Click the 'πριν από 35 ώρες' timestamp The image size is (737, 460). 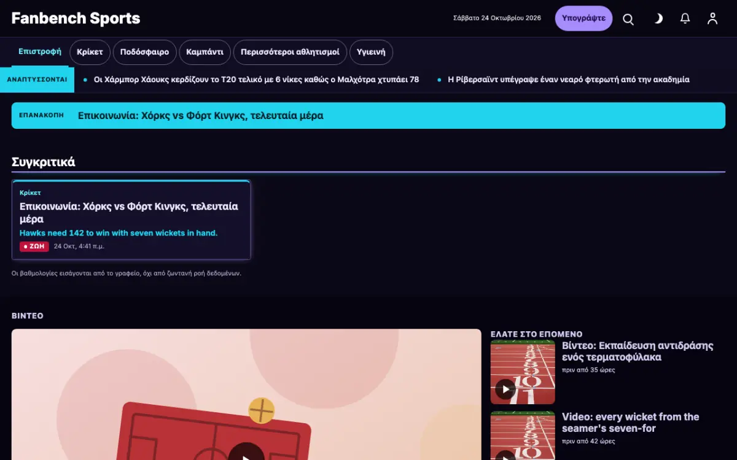click(588, 370)
